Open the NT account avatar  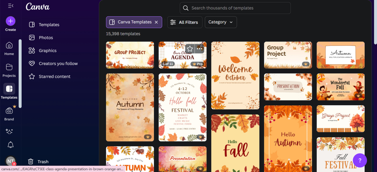click(11, 161)
